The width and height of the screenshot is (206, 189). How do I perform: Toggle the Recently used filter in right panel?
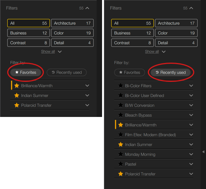click(x=170, y=72)
